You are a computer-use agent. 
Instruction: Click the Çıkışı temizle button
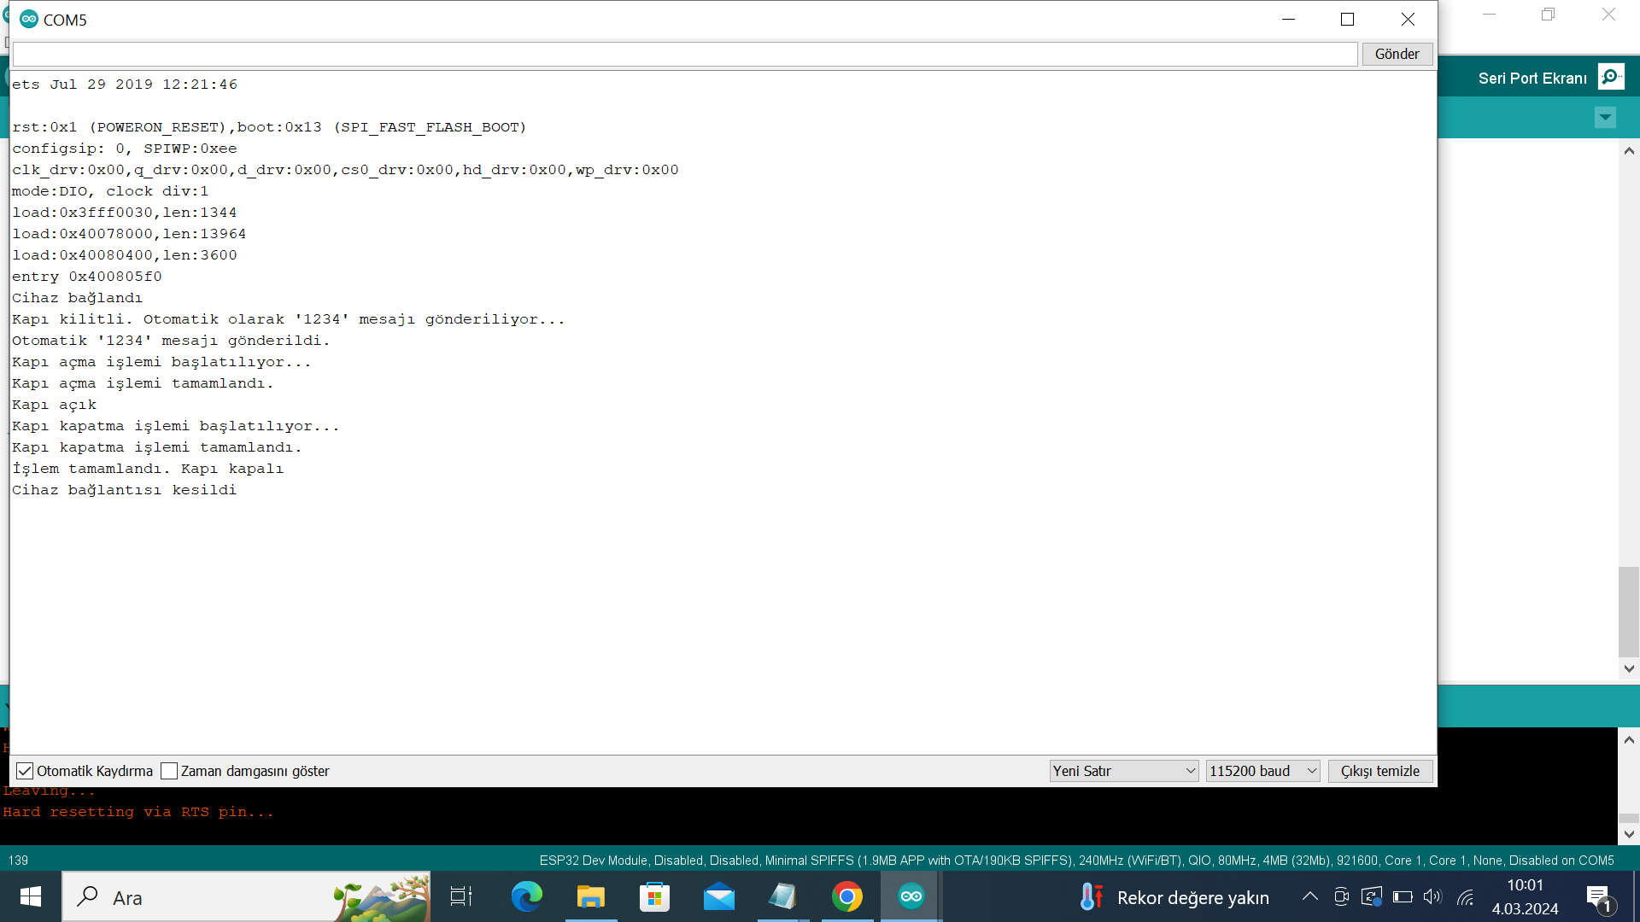click(x=1379, y=771)
